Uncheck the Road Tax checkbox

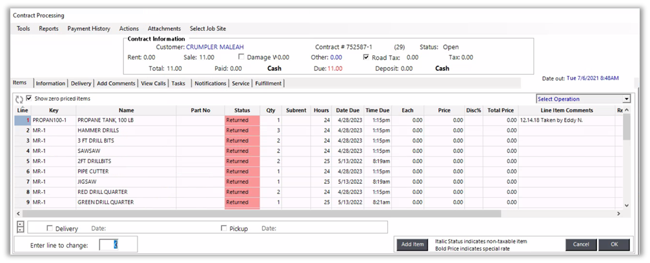tap(366, 57)
